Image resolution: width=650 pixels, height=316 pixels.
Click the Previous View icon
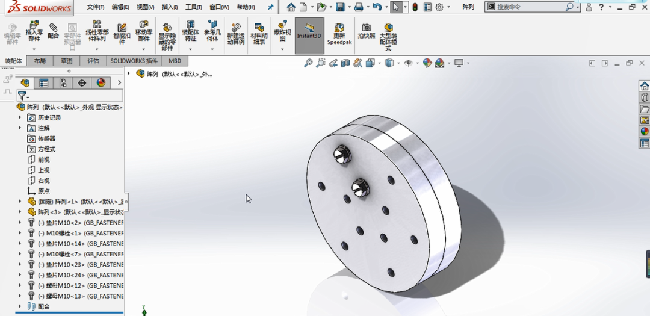click(332, 63)
